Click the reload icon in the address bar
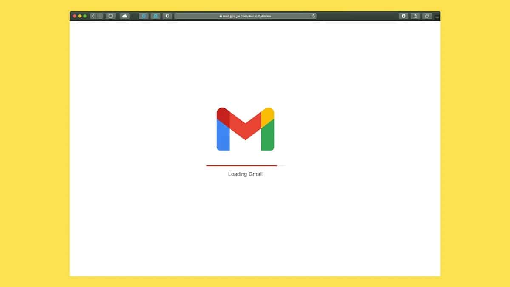 [x=313, y=16]
